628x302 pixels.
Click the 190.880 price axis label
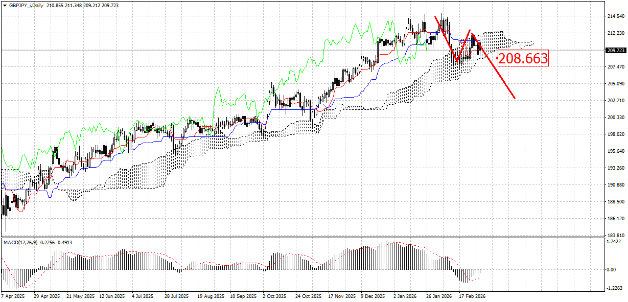(x=616, y=185)
